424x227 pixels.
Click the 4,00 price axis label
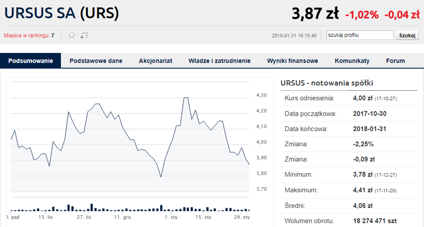pyautogui.click(x=262, y=142)
